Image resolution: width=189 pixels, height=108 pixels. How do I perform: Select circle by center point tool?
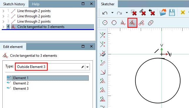coord(105,23)
